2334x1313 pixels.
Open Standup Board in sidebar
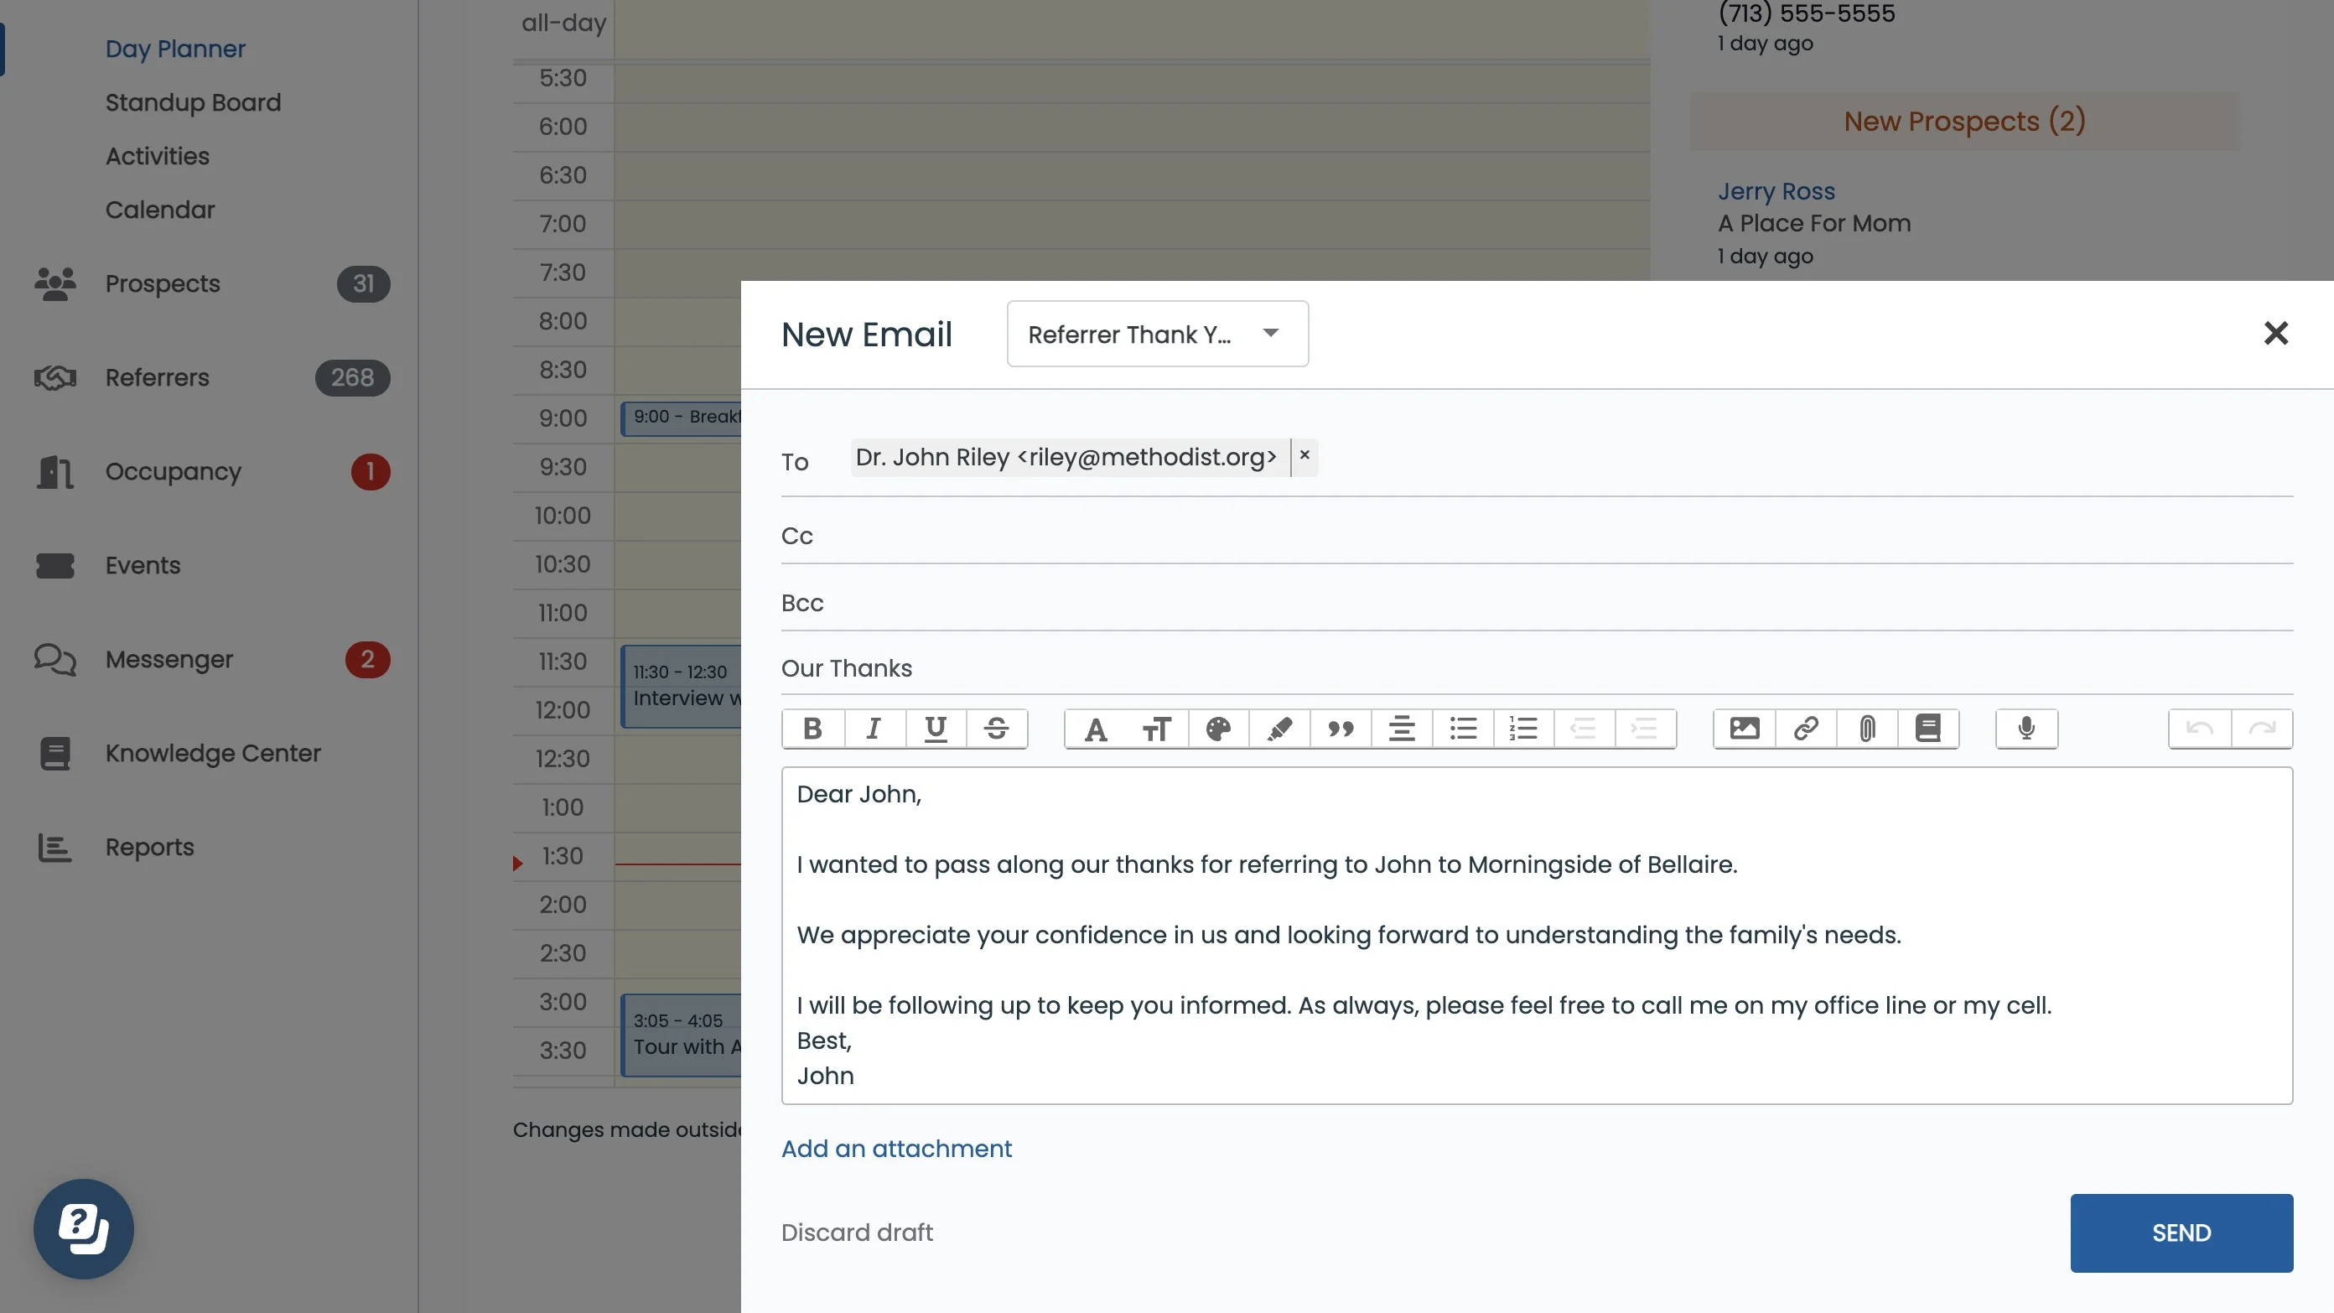click(193, 102)
